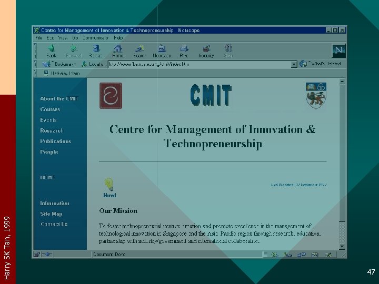Click the Navigator icon in status bar

pyautogui.click(x=274, y=255)
